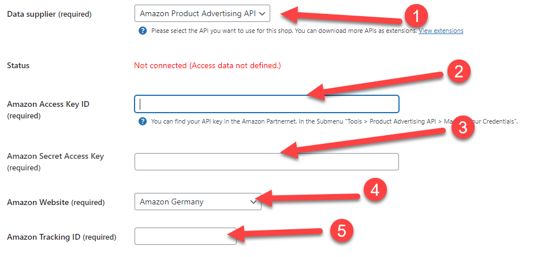Select the Amazon Tracking ID field
This screenshot has width=537, height=257.
coord(185,236)
